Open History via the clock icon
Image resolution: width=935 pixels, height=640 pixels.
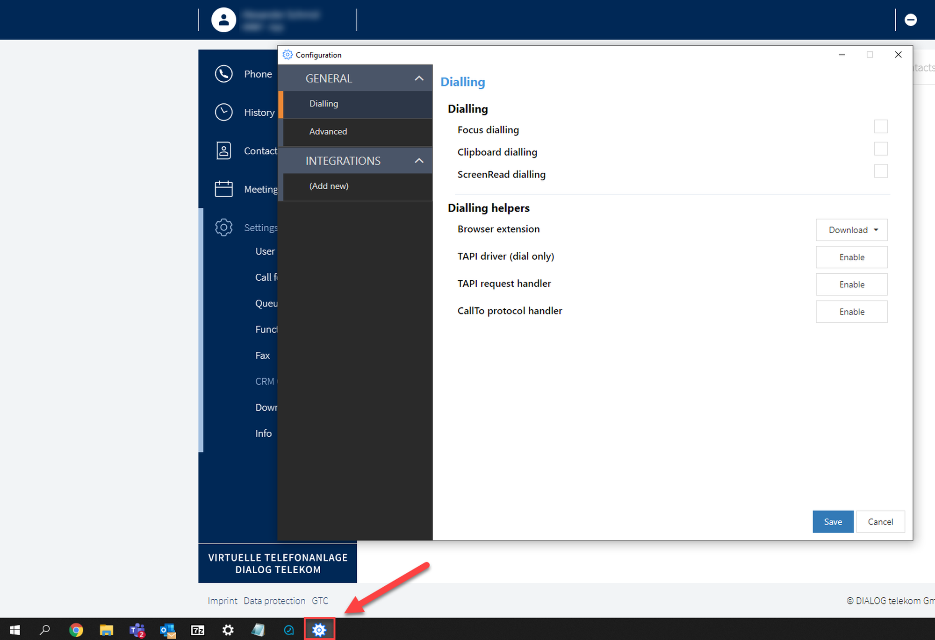click(223, 112)
